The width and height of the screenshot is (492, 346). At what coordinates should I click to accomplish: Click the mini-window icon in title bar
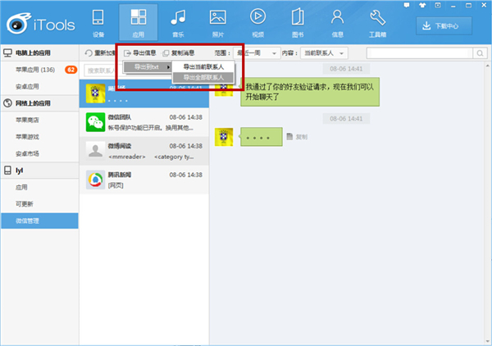[x=438, y=5]
